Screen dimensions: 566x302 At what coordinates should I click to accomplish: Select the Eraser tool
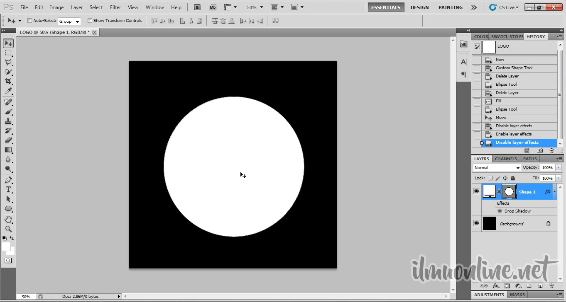[8, 140]
